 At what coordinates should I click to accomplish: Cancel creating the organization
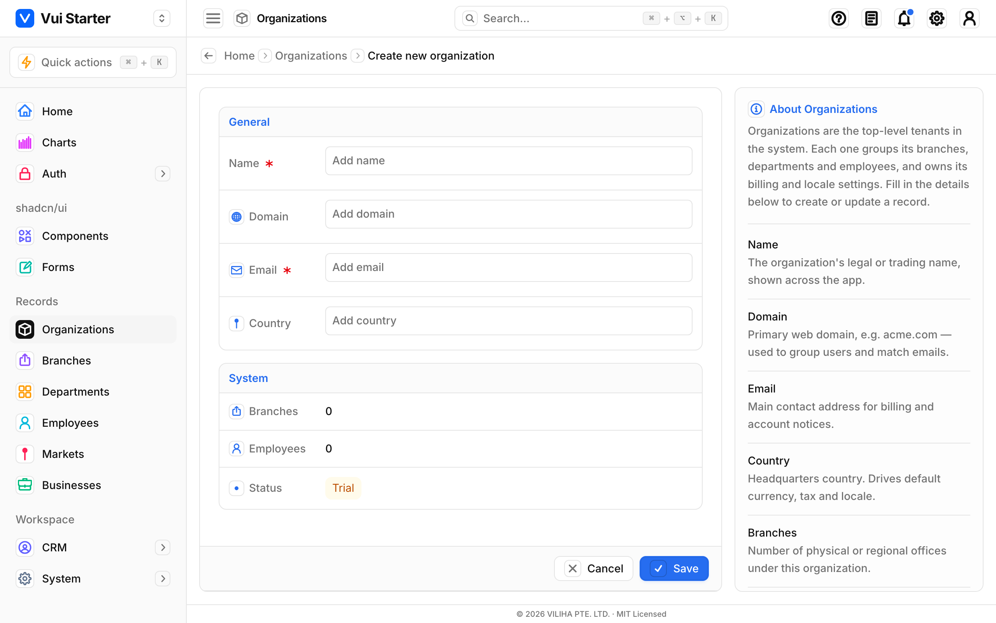pyautogui.click(x=593, y=568)
